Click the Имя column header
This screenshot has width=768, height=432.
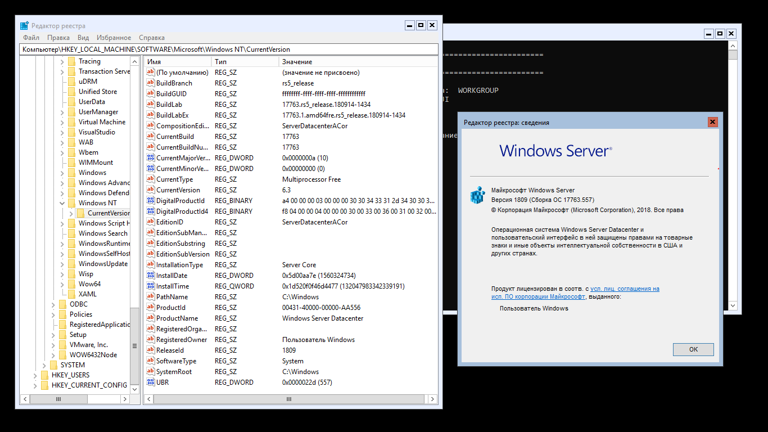178,61
